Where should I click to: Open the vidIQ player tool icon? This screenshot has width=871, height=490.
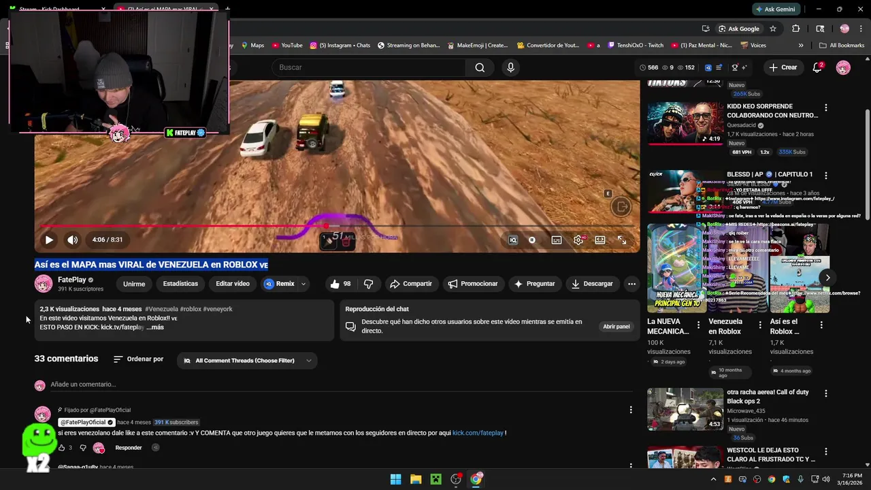coord(513,240)
